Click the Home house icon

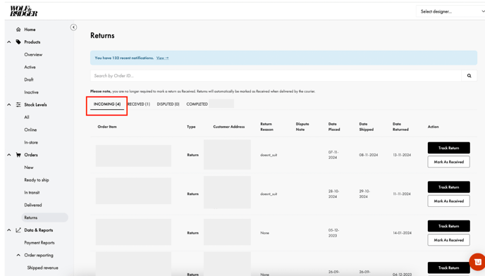click(18, 30)
